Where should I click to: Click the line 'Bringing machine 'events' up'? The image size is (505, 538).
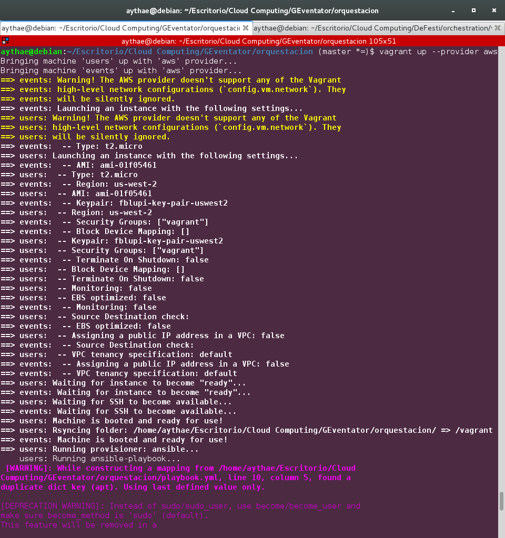tap(121, 70)
